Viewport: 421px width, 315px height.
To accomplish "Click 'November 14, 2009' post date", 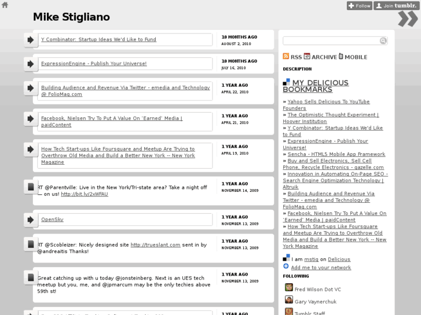I will pyautogui.click(x=240, y=191).
